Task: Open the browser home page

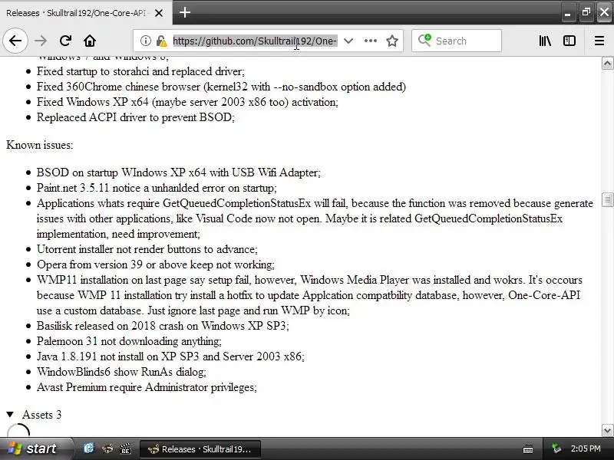Action: tap(90, 41)
